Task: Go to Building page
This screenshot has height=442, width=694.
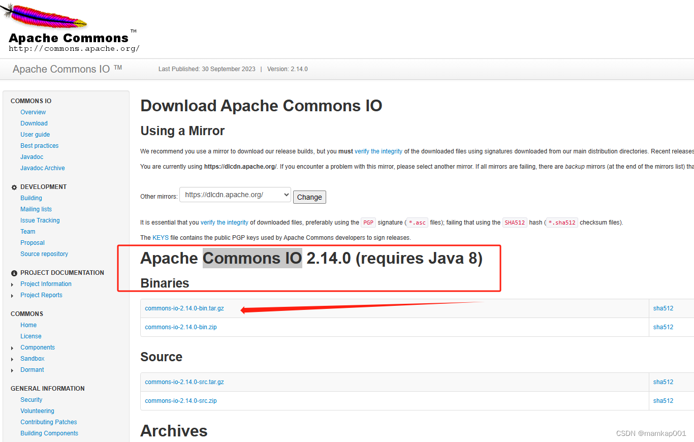Action: click(31, 198)
